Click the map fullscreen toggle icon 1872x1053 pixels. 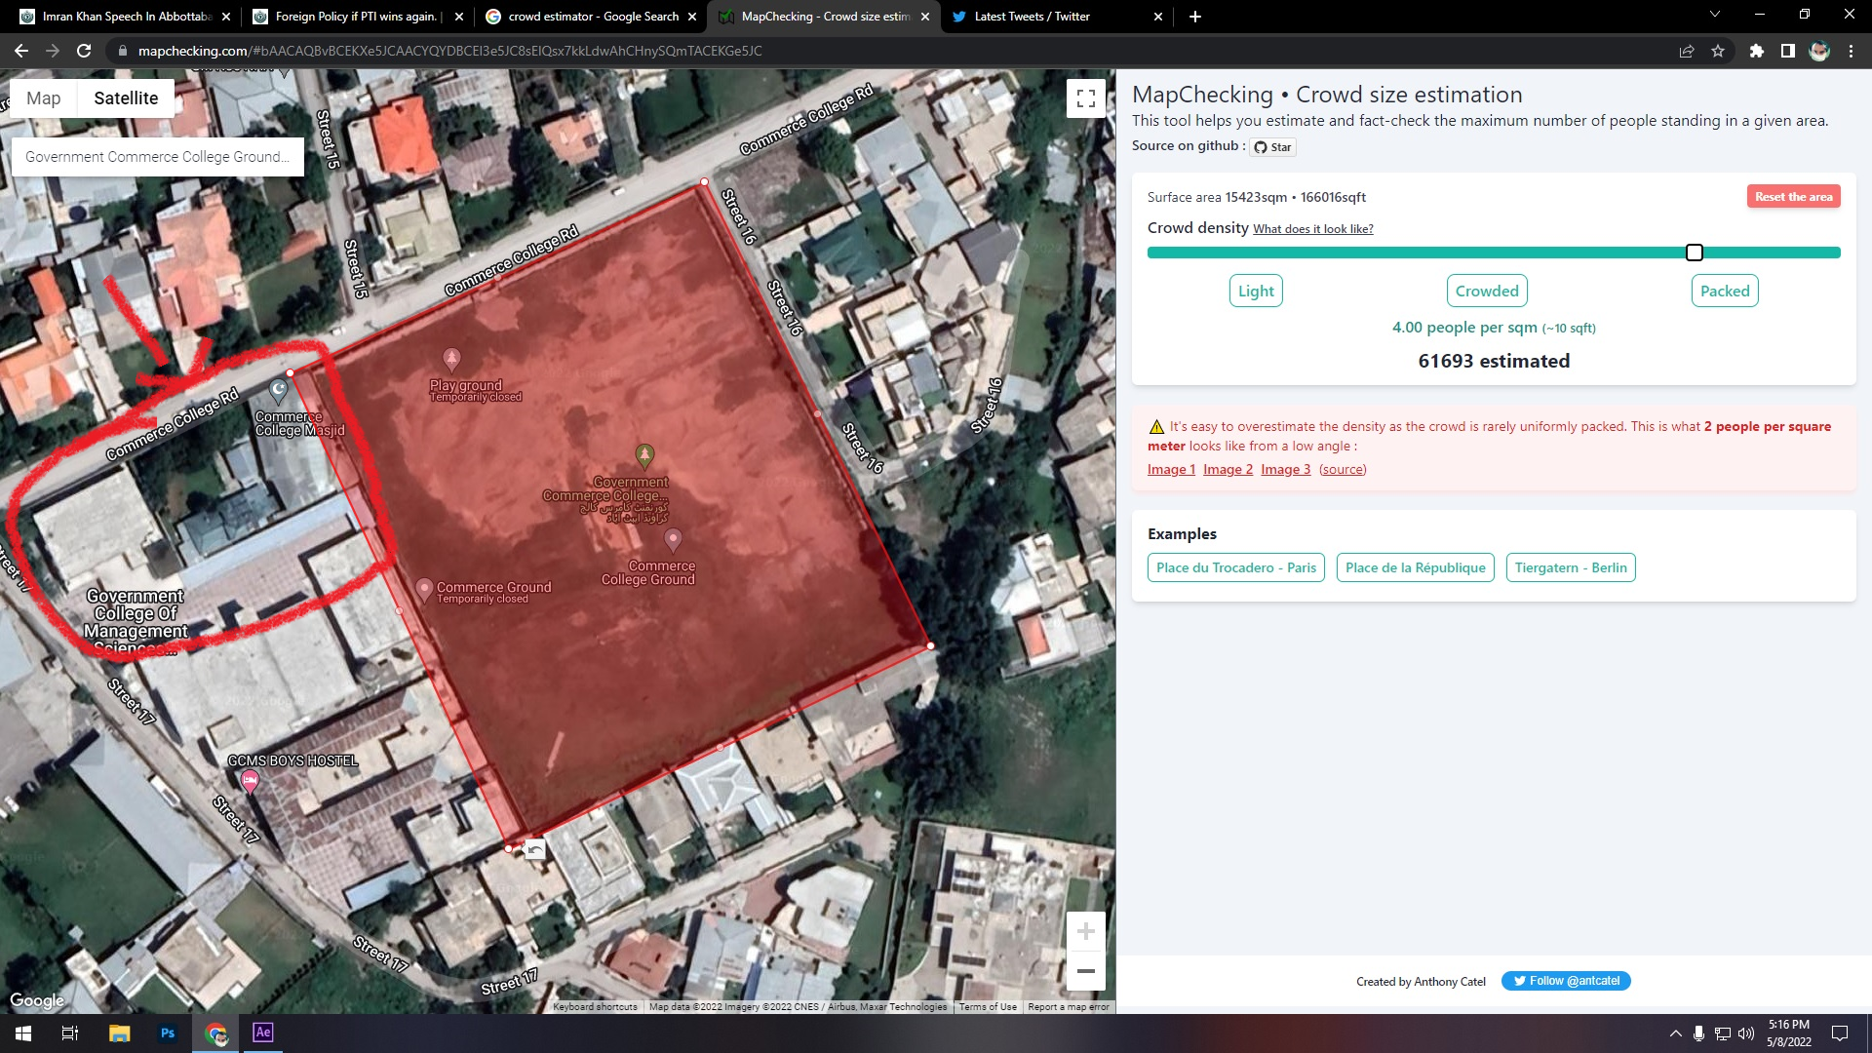click(x=1085, y=98)
